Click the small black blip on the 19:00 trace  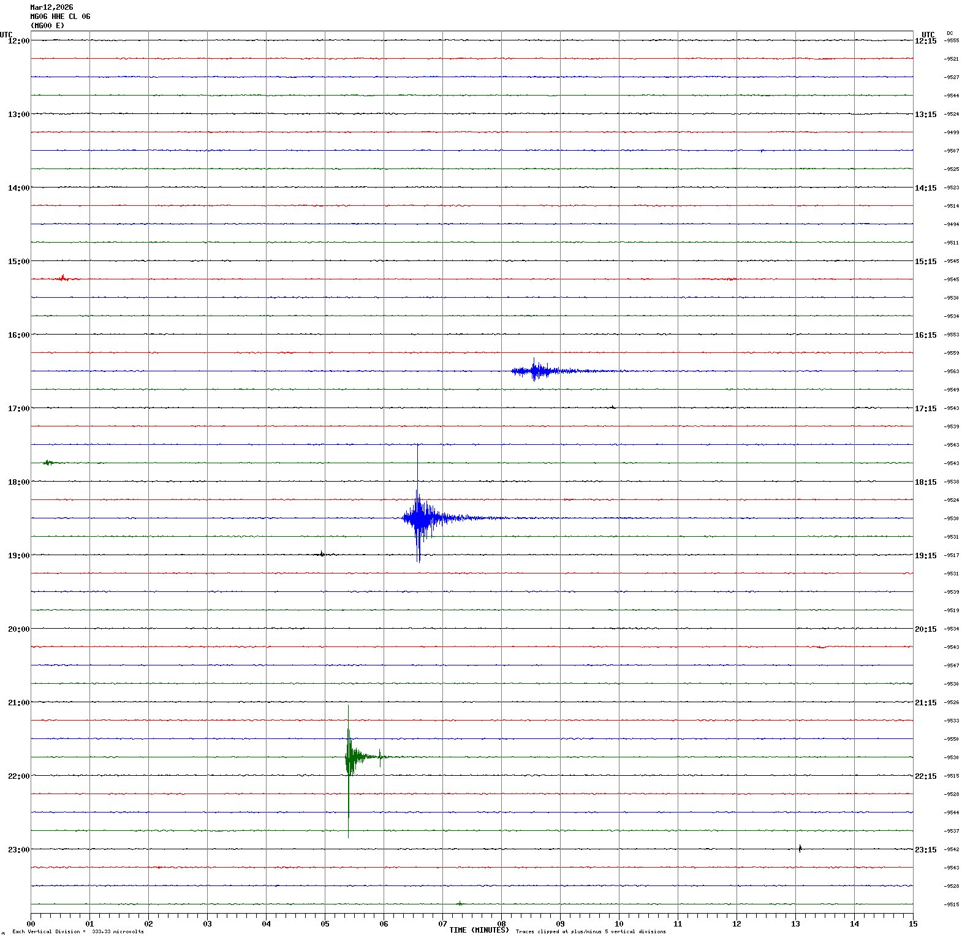322,554
